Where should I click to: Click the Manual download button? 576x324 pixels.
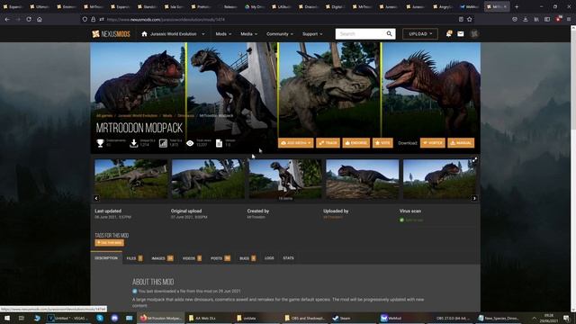tap(461, 143)
